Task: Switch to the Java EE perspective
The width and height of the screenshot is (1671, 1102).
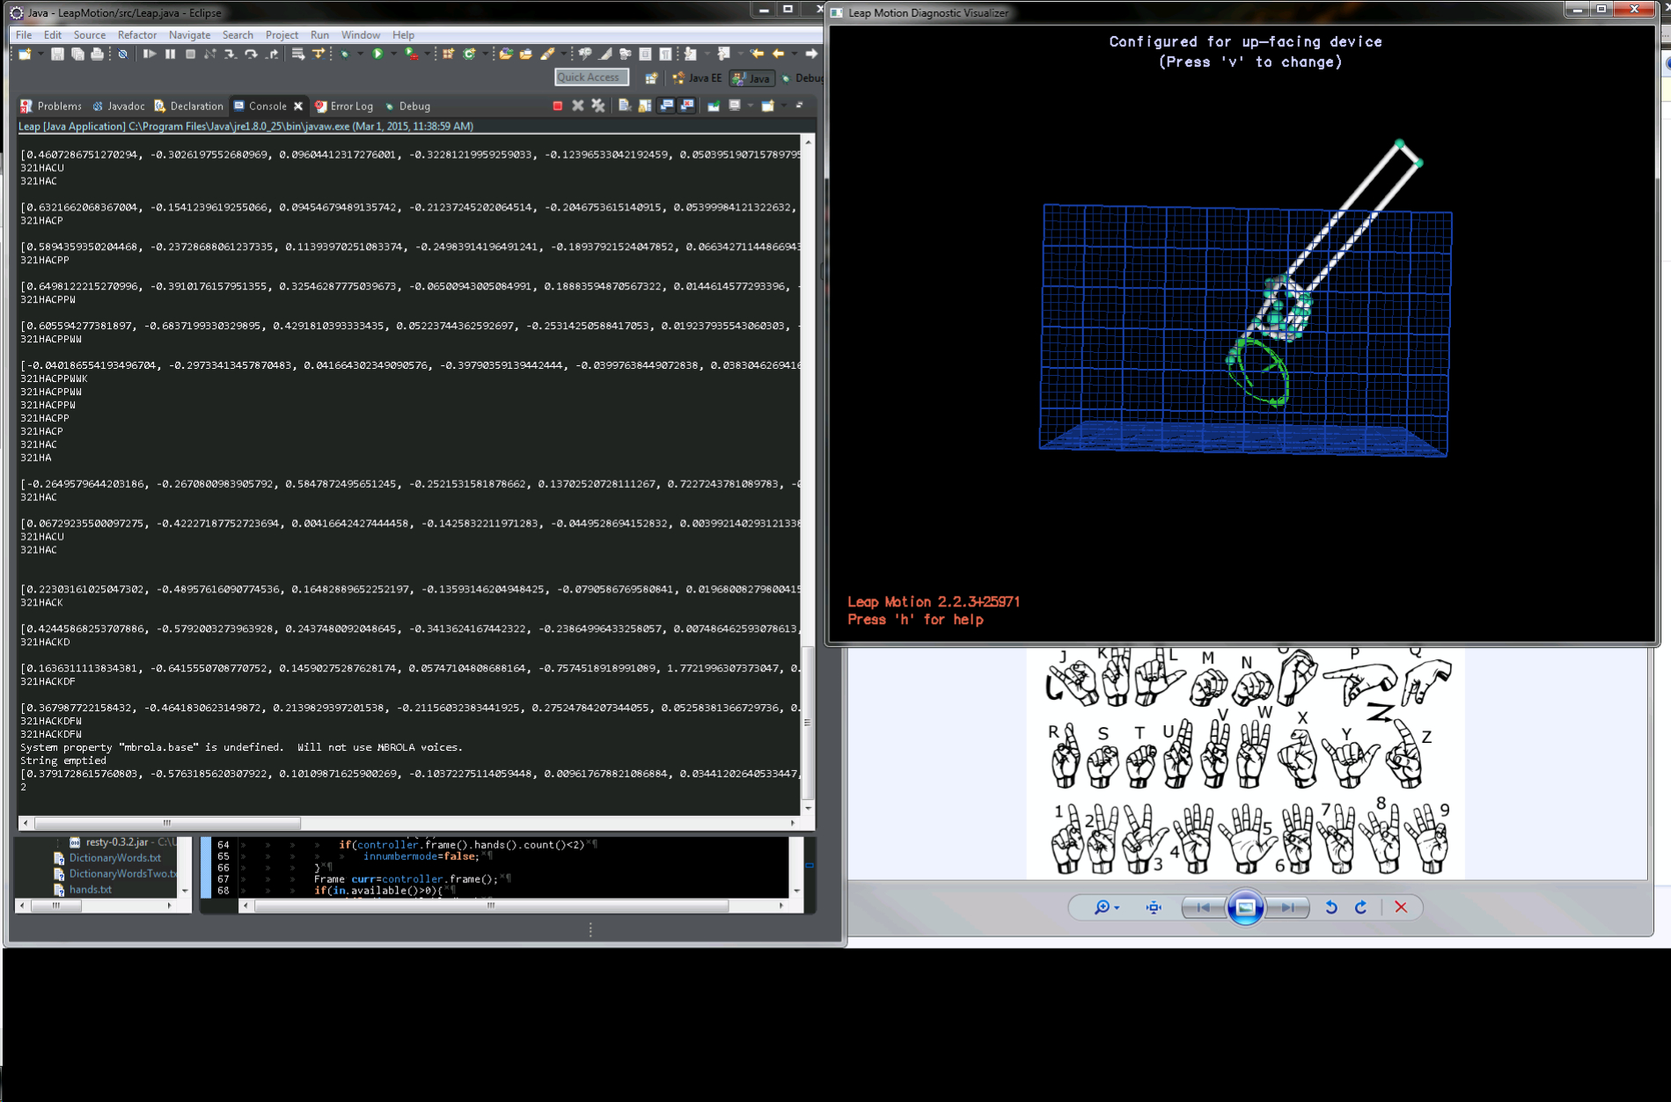Action: pyautogui.click(x=697, y=78)
